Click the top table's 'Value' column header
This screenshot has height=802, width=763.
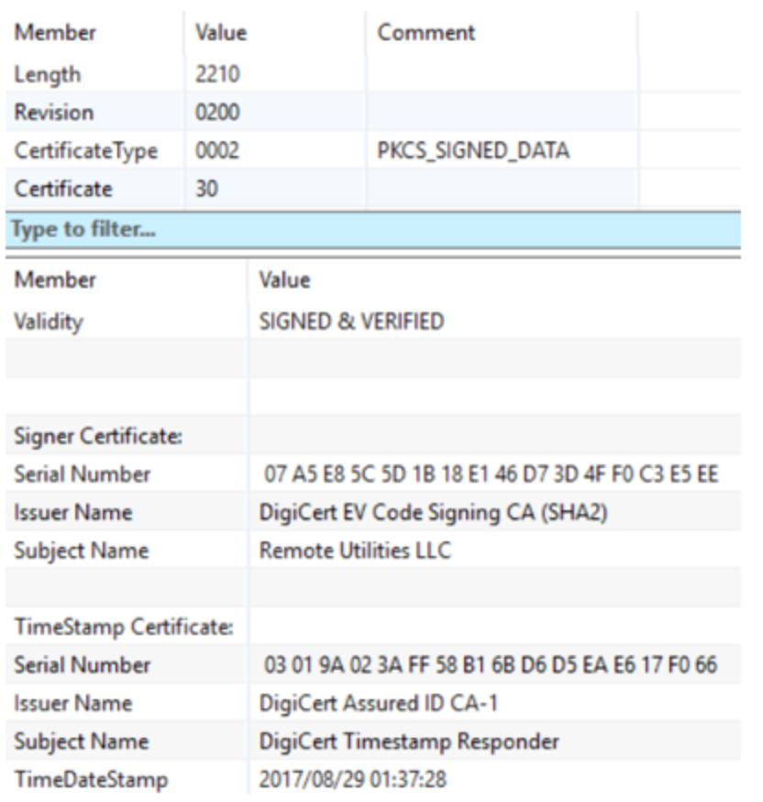pyautogui.click(x=221, y=33)
